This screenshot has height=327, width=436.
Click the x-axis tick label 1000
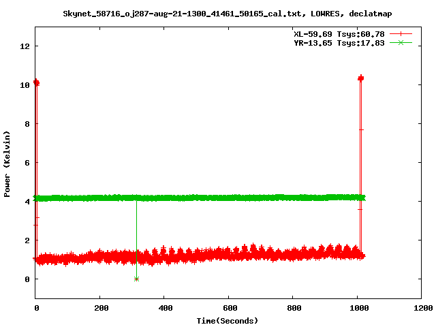pos(359,308)
